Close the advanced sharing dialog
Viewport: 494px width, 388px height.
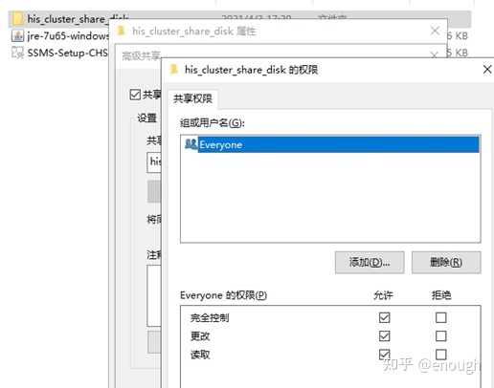tap(434, 54)
